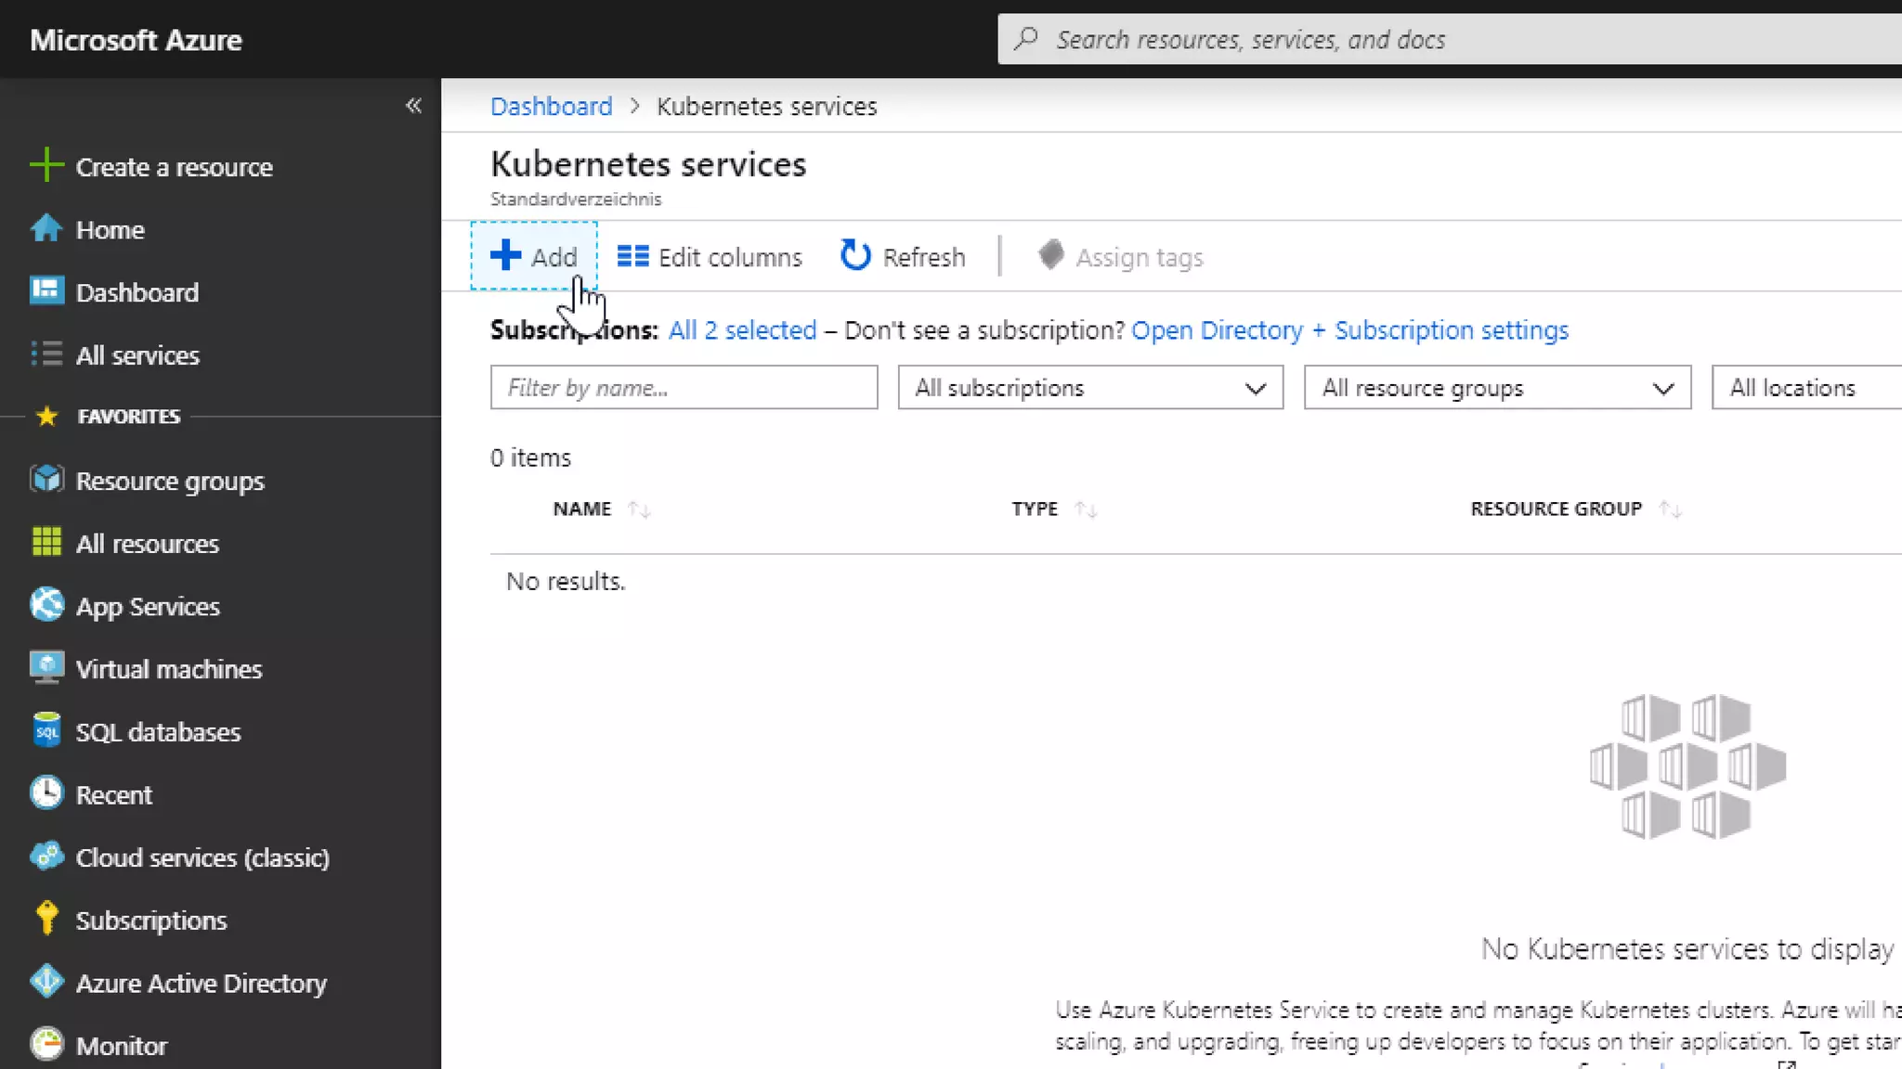Open Resource groups cube icon

pyautogui.click(x=46, y=480)
